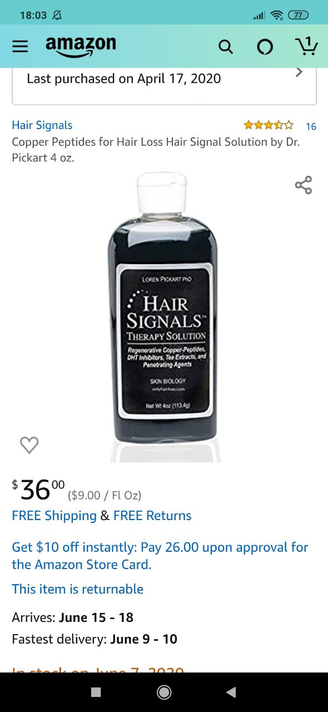Open the search magnifier icon
The image size is (328, 712).
(226, 47)
